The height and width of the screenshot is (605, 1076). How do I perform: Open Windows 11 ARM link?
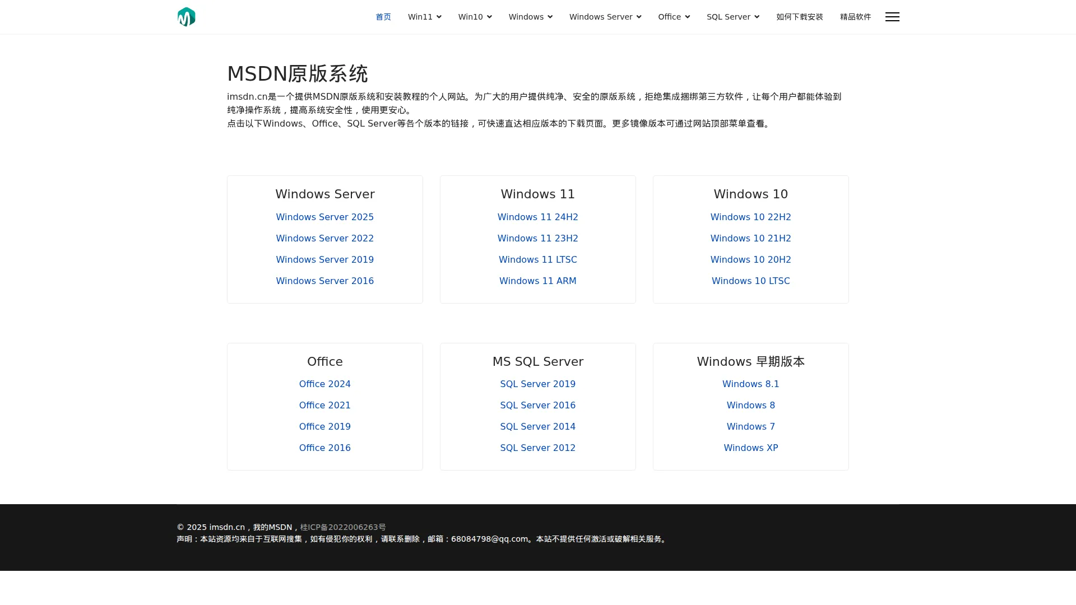[x=538, y=281]
